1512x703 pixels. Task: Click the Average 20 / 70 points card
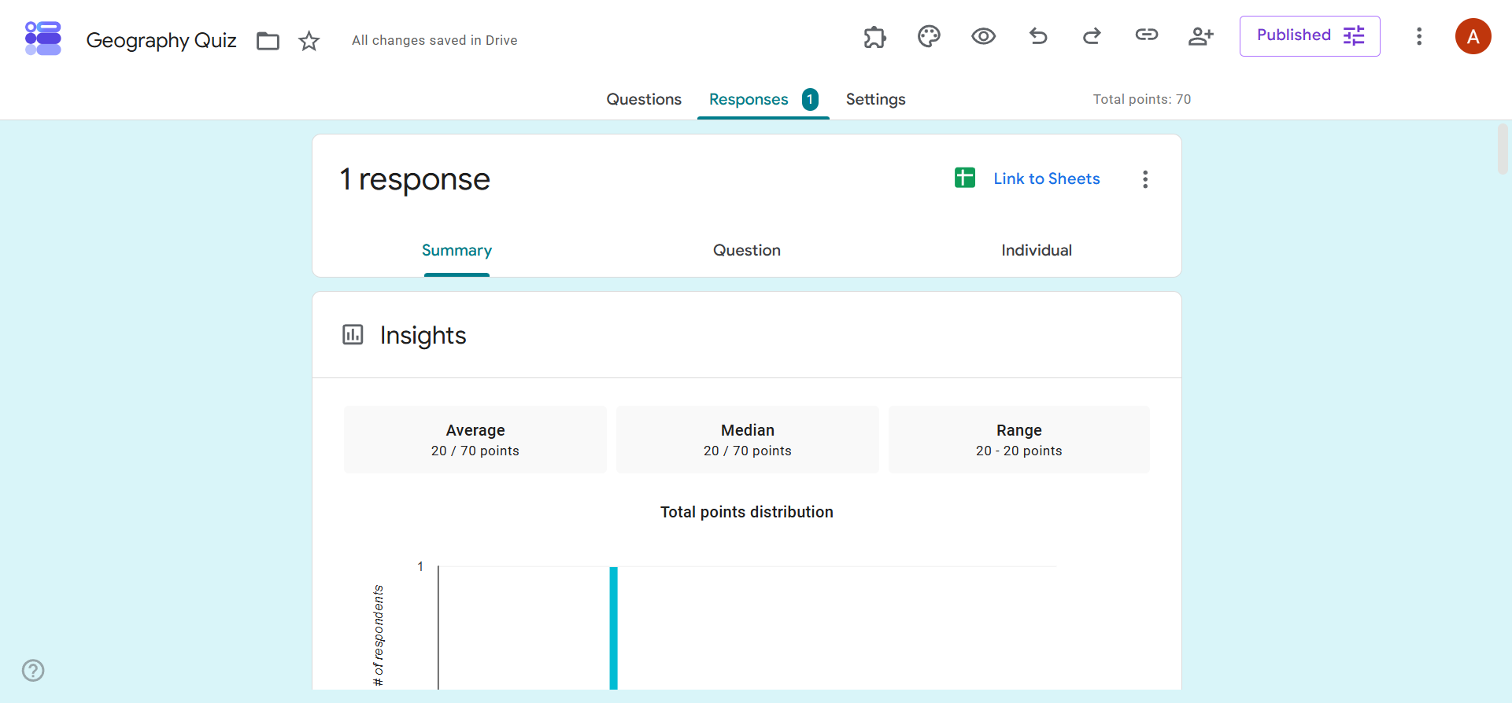(475, 440)
